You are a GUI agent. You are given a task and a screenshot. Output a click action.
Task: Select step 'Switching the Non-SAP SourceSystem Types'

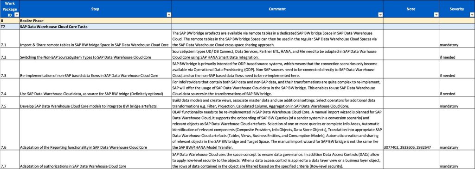[x=96, y=54]
